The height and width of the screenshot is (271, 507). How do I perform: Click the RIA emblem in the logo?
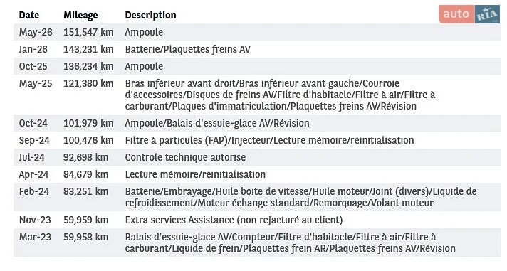click(487, 14)
